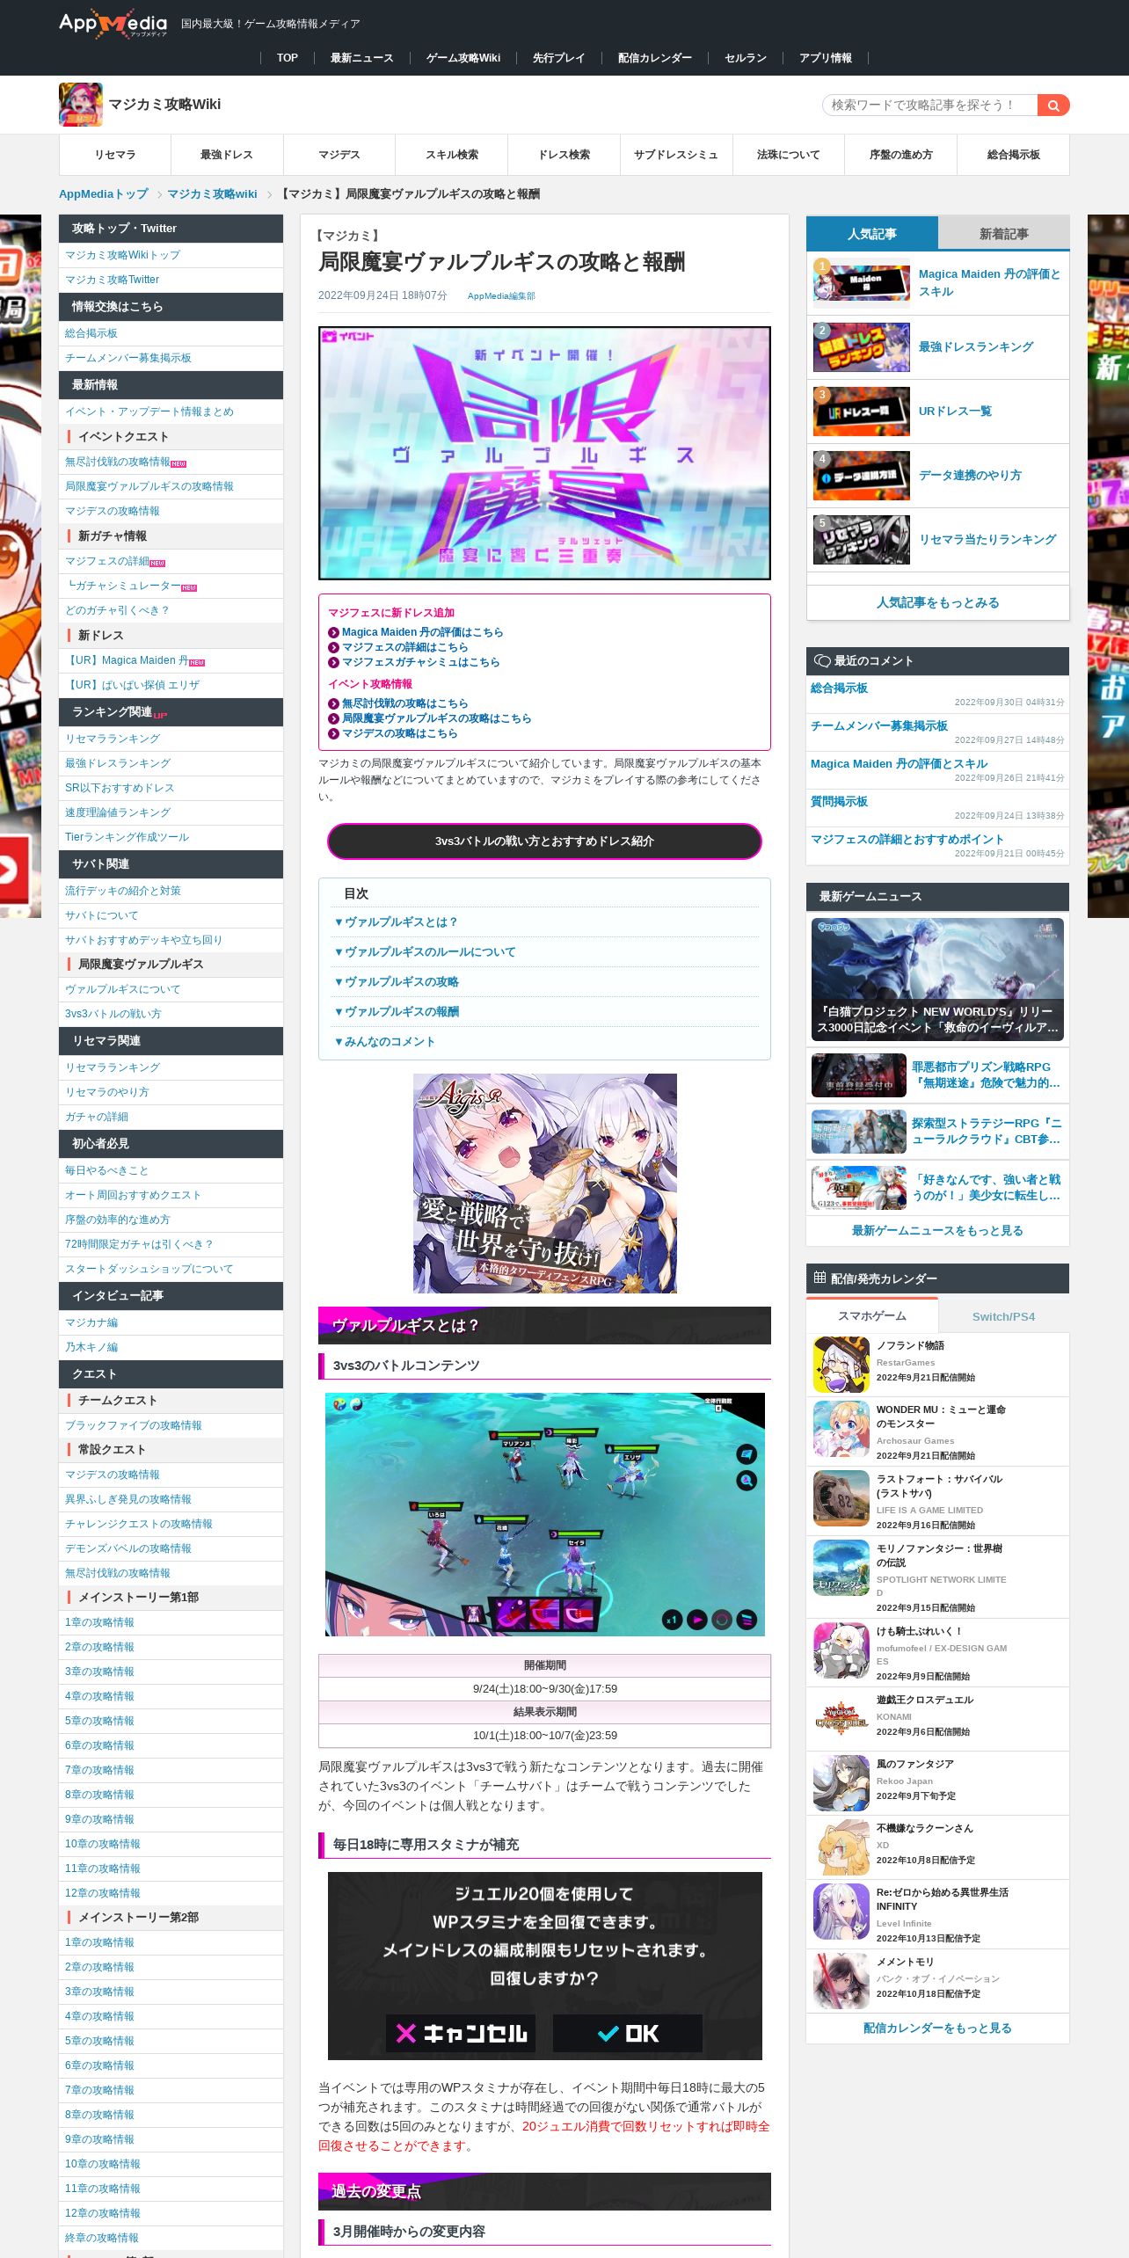Click スキル検索 in the wiki nav bar
Screen dimensions: 1129x2258
[x=452, y=155]
